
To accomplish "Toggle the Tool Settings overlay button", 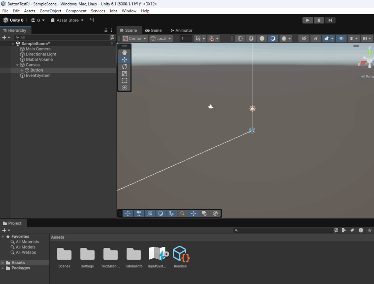I will coord(139,213).
